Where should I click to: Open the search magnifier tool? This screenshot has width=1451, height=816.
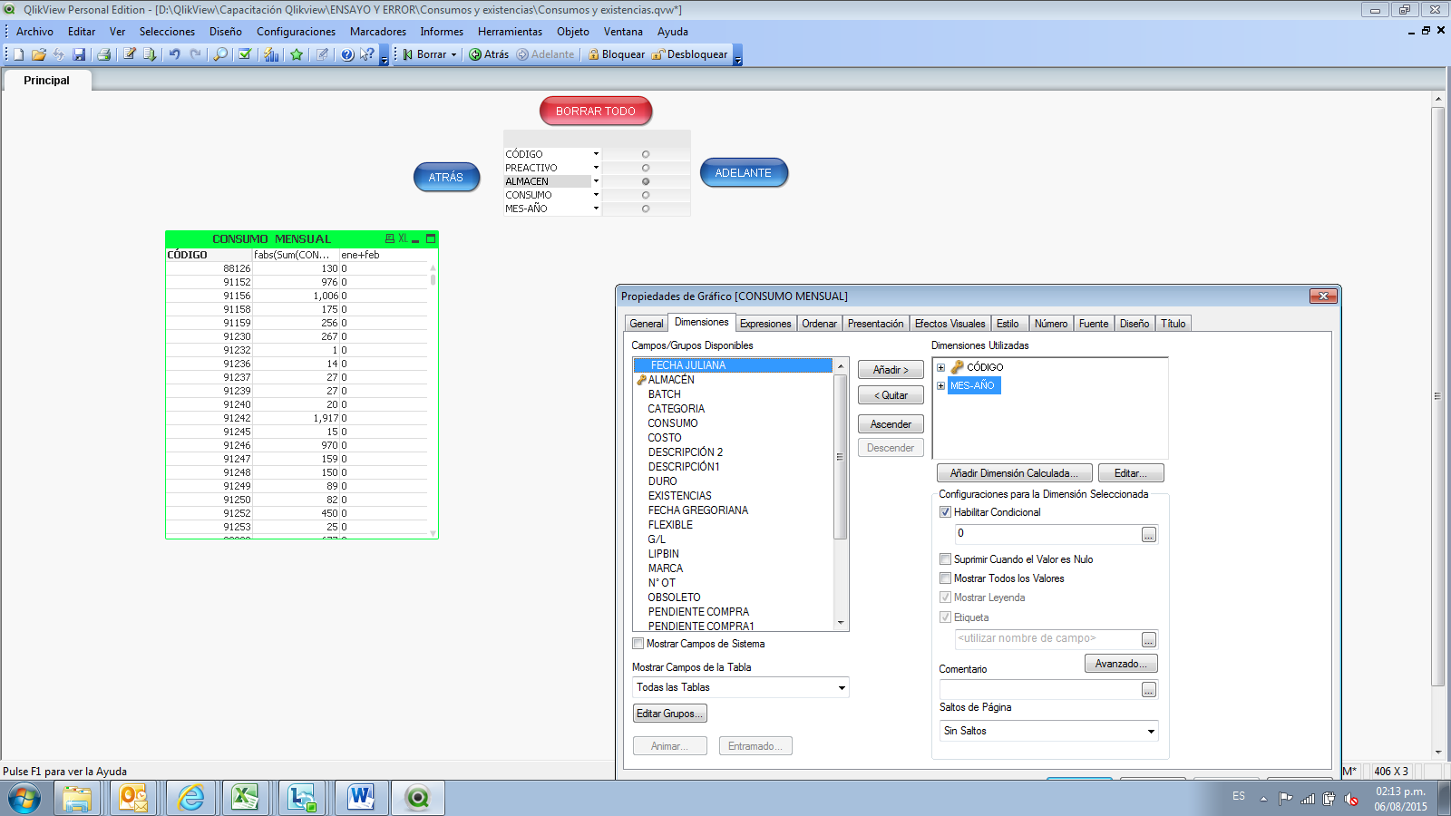(220, 54)
